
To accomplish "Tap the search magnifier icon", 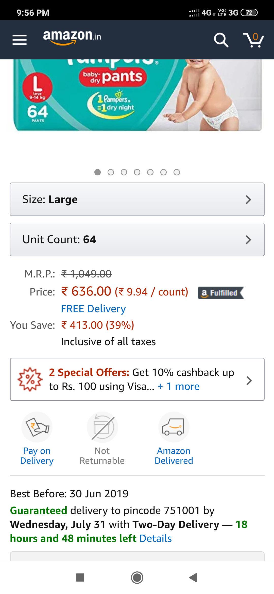I will 221,40.
